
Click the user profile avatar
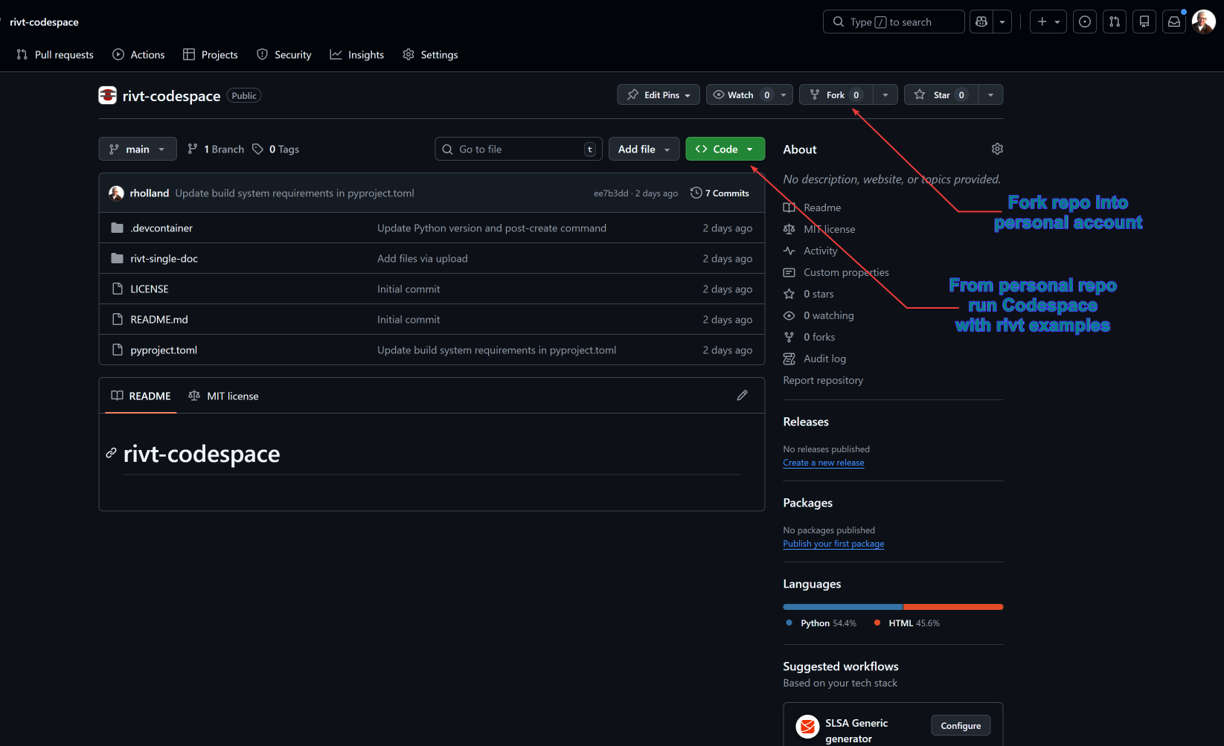point(1203,22)
